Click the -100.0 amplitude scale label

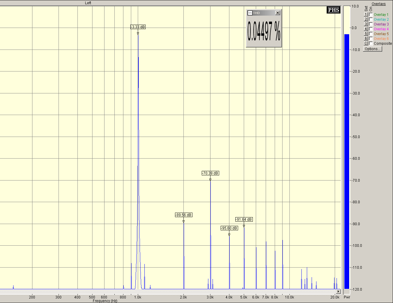356,246
